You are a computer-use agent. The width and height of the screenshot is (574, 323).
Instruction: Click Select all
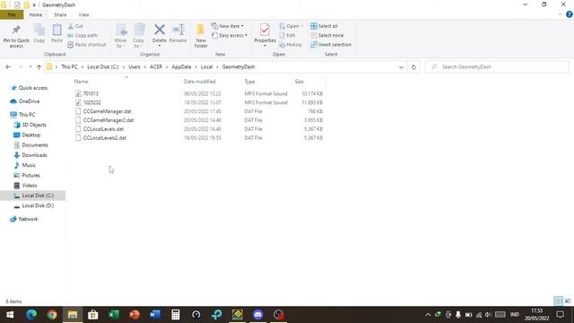tap(325, 26)
